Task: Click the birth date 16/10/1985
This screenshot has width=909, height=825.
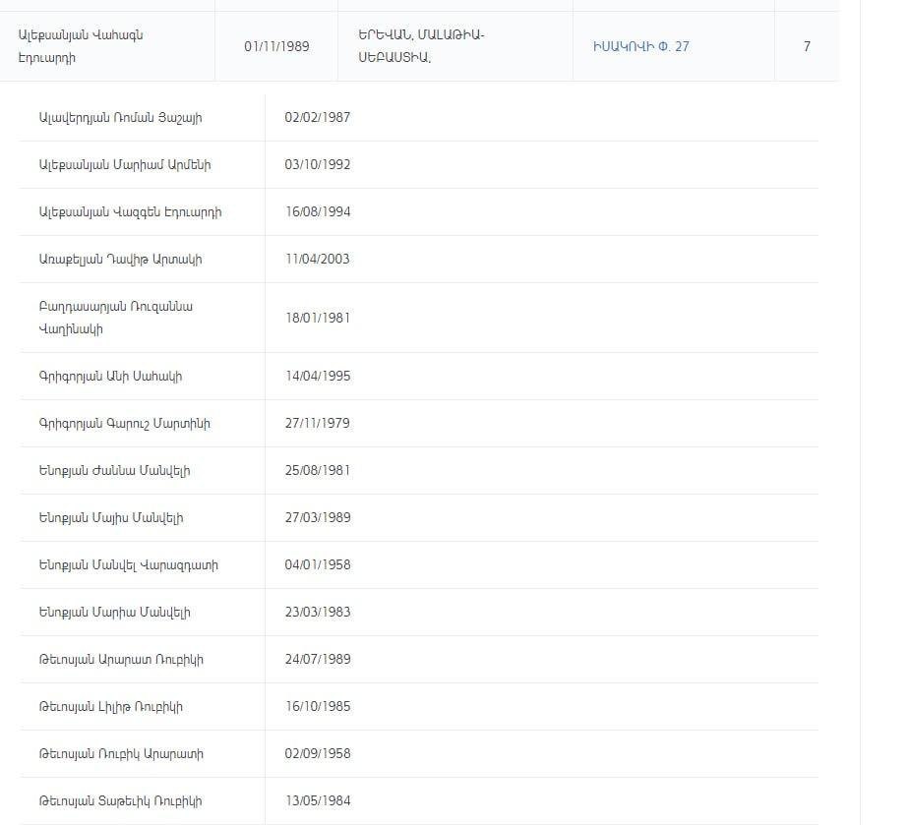Action: [317, 707]
